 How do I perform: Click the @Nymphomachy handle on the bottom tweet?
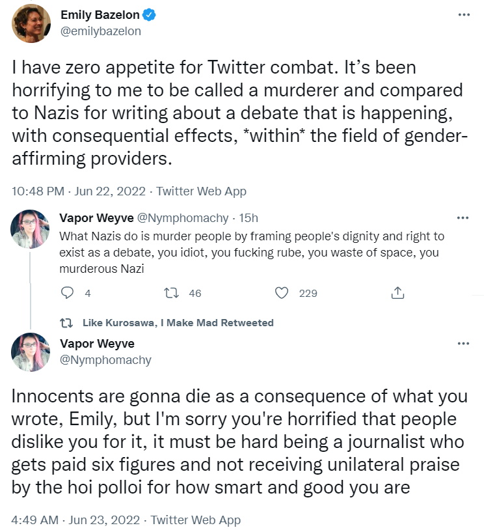pyautogui.click(x=105, y=359)
